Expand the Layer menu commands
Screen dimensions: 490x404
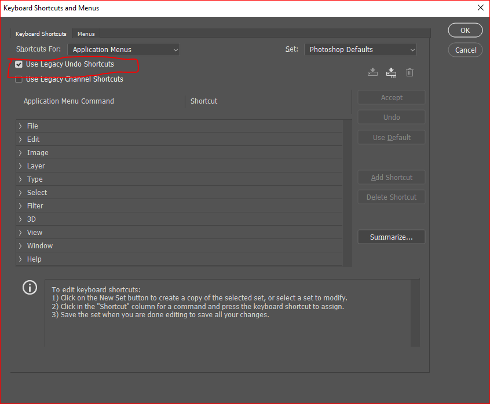(x=20, y=166)
